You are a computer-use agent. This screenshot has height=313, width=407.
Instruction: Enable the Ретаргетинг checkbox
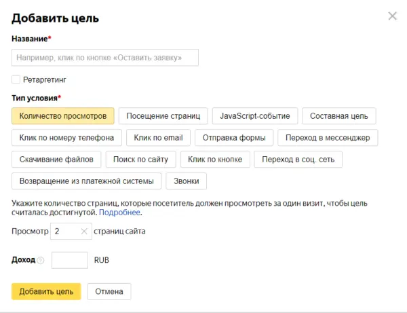pyautogui.click(x=16, y=79)
